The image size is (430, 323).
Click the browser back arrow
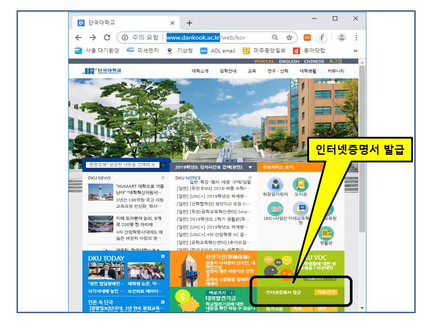pos(78,38)
